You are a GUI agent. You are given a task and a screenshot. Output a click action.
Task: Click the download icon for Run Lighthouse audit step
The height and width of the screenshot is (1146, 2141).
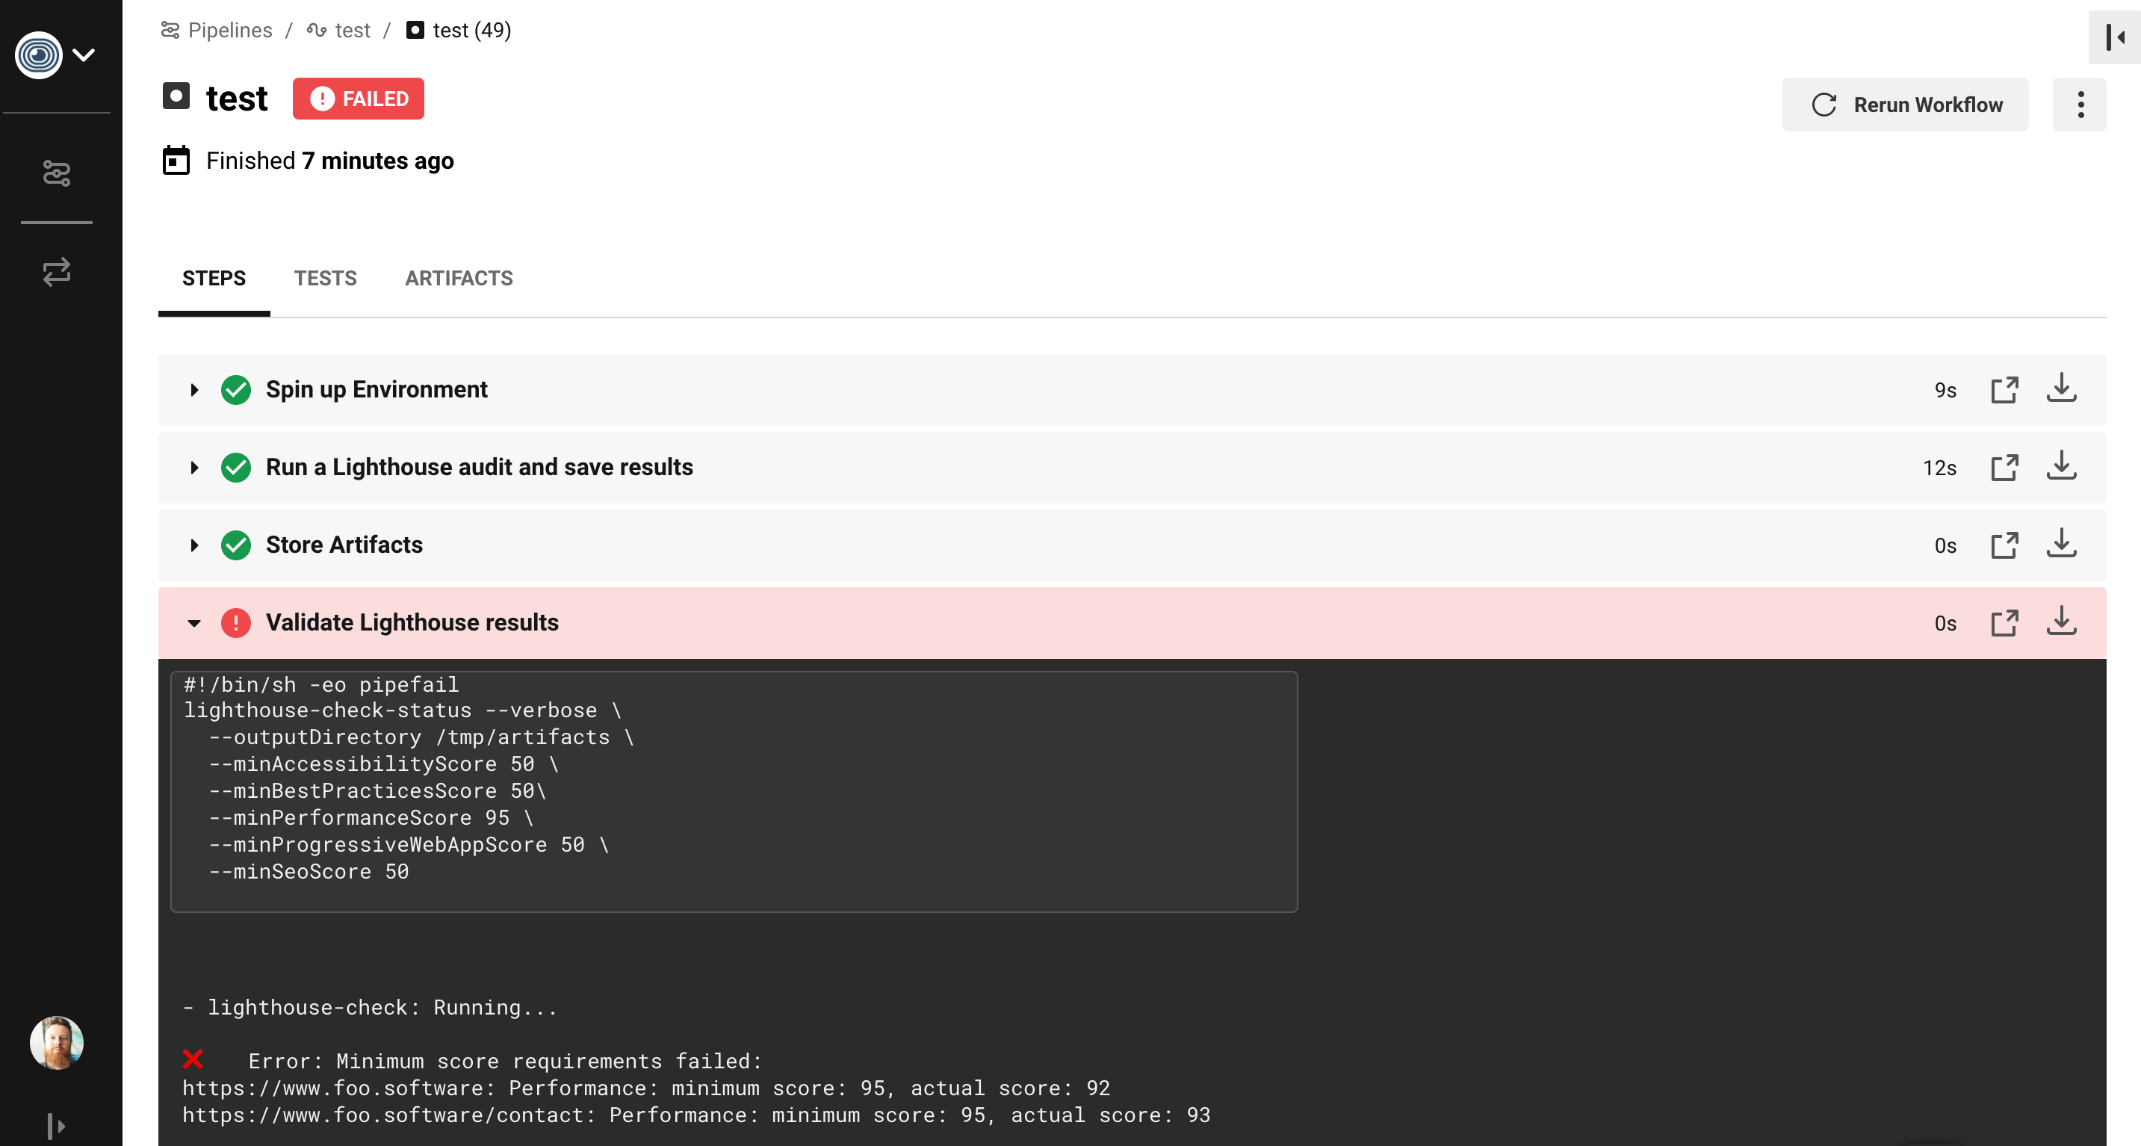tap(2062, 466)
